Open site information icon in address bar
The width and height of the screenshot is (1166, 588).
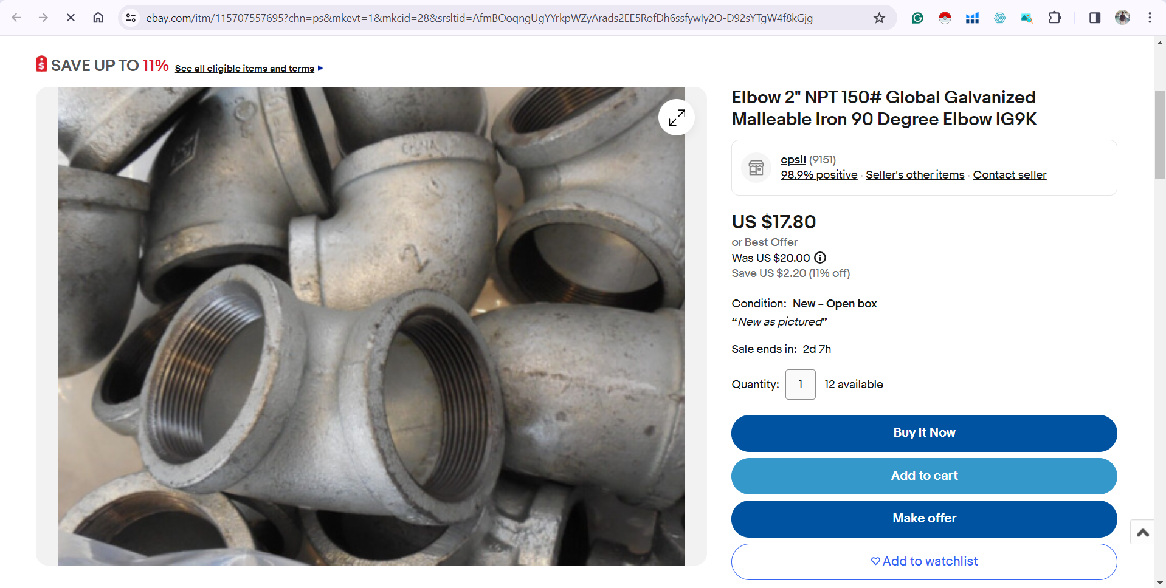[x=131, y=18]
